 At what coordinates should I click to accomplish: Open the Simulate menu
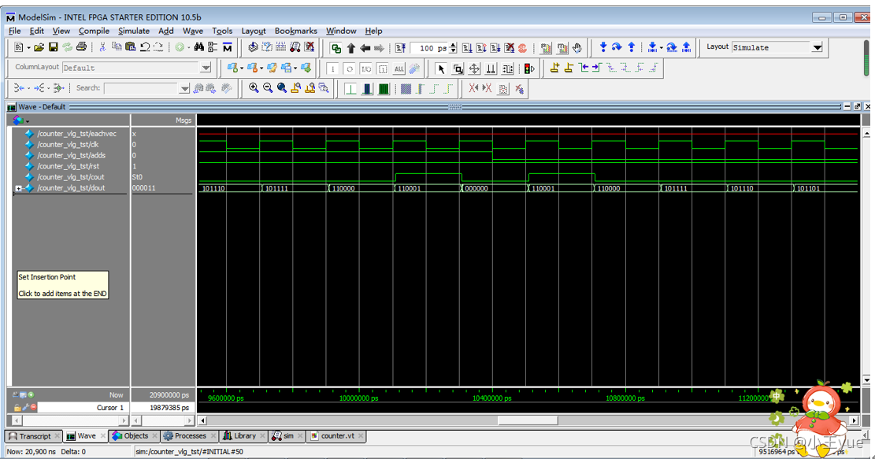coord(134,31)
